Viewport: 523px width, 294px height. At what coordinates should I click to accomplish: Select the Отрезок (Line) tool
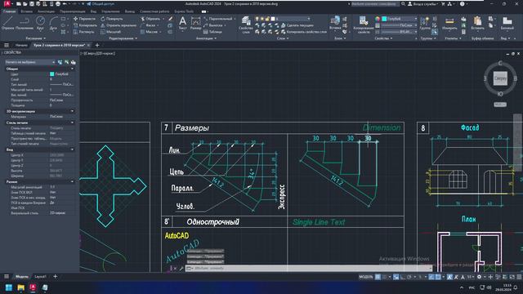(x=7, y=23)
